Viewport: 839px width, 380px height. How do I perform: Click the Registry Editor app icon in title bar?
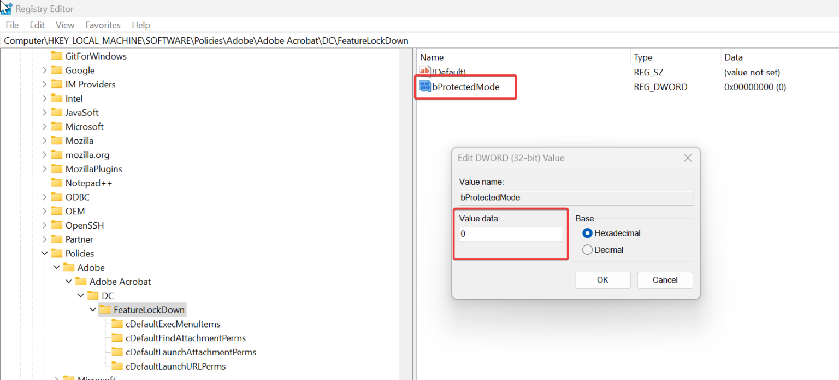(7, 9)
